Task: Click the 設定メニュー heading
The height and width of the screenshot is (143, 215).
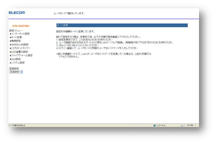Action: (16, 30)
